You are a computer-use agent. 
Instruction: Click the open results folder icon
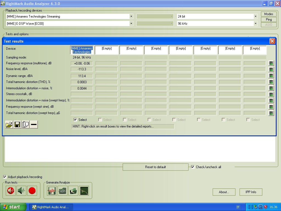pyautogui.click(x=9, y=124)
